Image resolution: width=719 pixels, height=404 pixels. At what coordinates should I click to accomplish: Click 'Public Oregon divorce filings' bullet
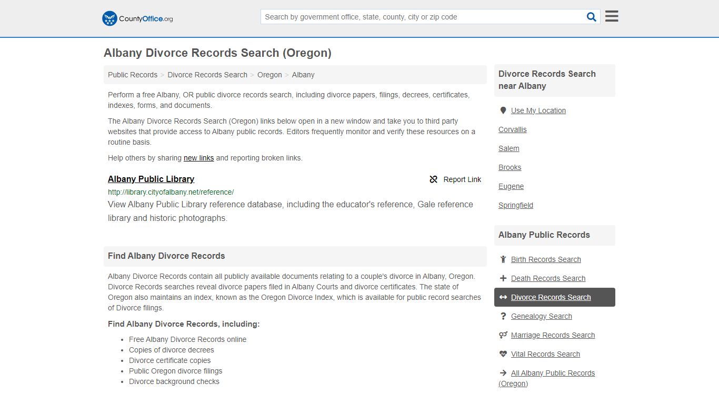tap(176, 371)
